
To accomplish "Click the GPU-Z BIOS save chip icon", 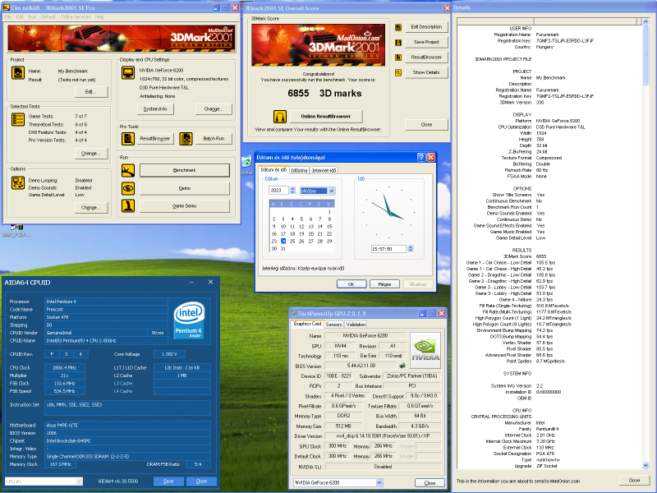I will [402, 366].
